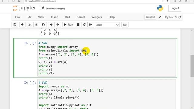This screenshot has width=194, height=109.
Task: Click the line 'print(VT)'
Action: [x=46, y=73]
